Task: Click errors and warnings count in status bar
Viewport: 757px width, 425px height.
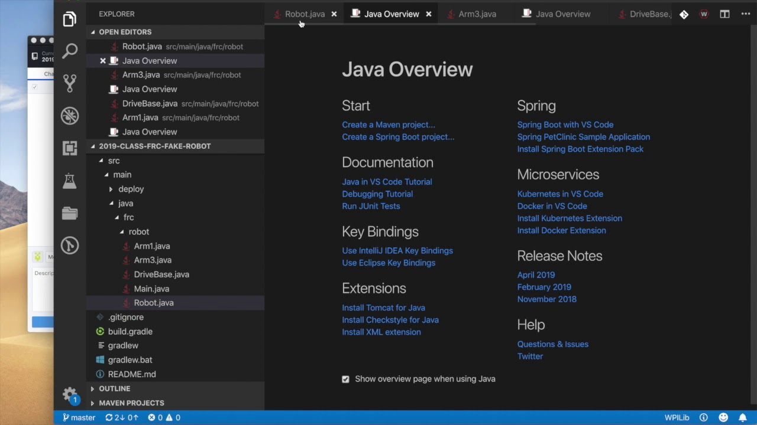Action: [x=164, y=417]
